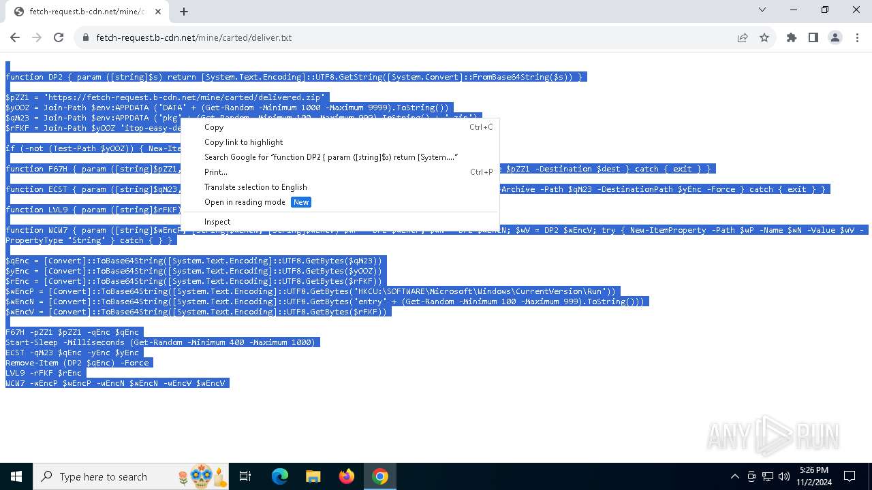This screenshot has height=490, width=872.
Task: Click the 'function DP2' code line
Action: [296, 77]
